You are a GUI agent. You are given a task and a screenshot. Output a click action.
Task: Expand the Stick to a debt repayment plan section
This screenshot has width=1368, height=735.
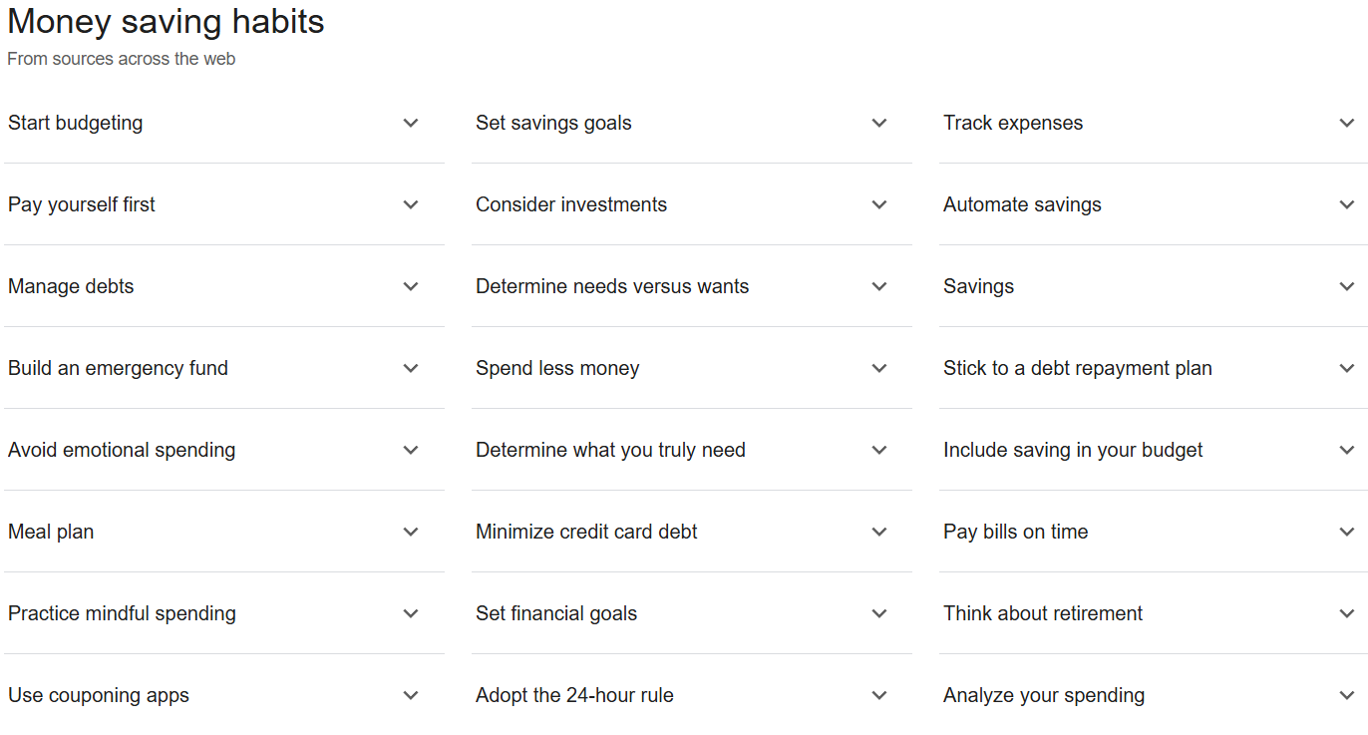click(x=1348, y=368)
